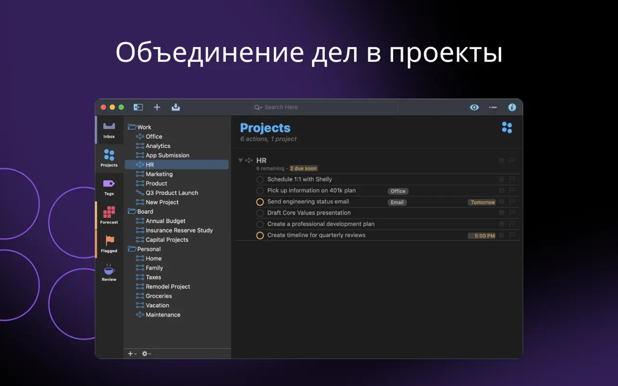This screenshot has height=386, width=618.
Task: Toggle the sidebar visibility toolbar icon
Action: [138, 107]
